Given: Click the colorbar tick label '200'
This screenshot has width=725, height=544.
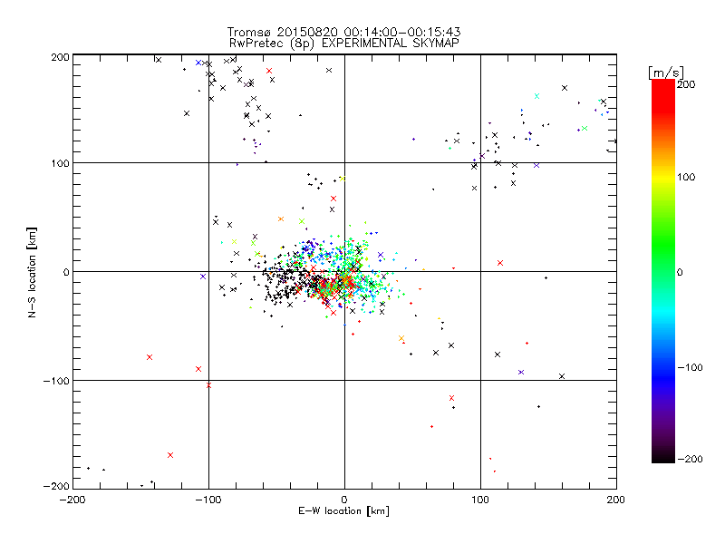Looking at the screenshot, I should (686, 84).
